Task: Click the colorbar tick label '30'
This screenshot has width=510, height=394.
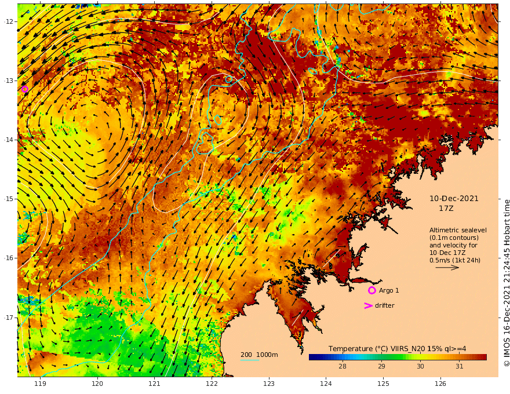Action: click(x=420, y=366)
